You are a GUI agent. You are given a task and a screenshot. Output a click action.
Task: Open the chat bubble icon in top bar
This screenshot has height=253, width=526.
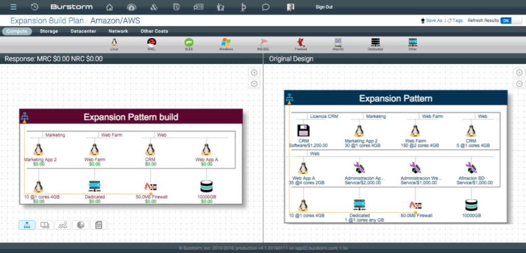(x=266, y=7)
